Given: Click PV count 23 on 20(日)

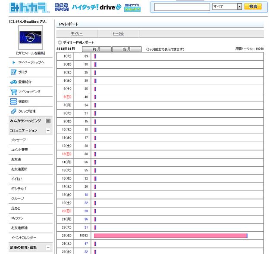Looking at the screenshot, I should tap(86, 211).
